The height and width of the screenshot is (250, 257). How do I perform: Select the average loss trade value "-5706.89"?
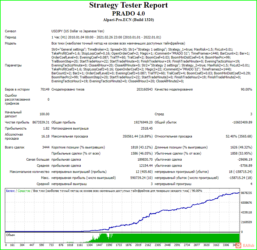click(x=246, y=166)
